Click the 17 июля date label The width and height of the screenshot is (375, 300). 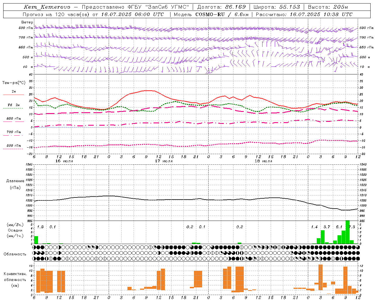pyautogui.click(x=164, y=161)
